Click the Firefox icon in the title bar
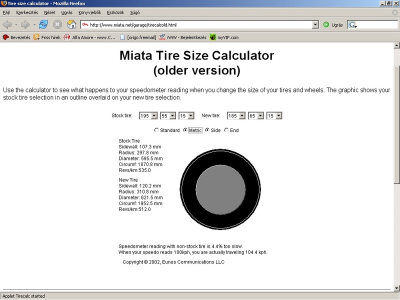This screenshot has height=300, width=400. click(3, 3)
